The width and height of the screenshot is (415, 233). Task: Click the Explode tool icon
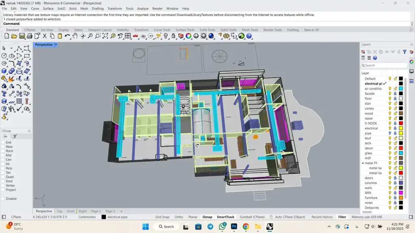point(11,78)
